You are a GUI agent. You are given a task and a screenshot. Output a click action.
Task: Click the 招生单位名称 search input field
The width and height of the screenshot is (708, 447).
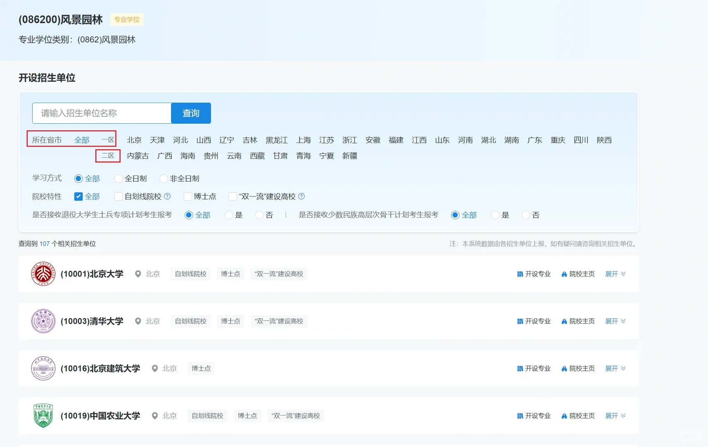(101, 113)
